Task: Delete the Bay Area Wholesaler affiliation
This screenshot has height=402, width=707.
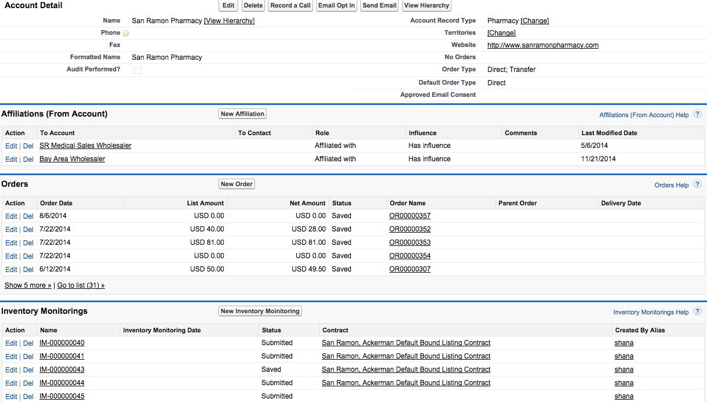Action: (x=28, y=160)
